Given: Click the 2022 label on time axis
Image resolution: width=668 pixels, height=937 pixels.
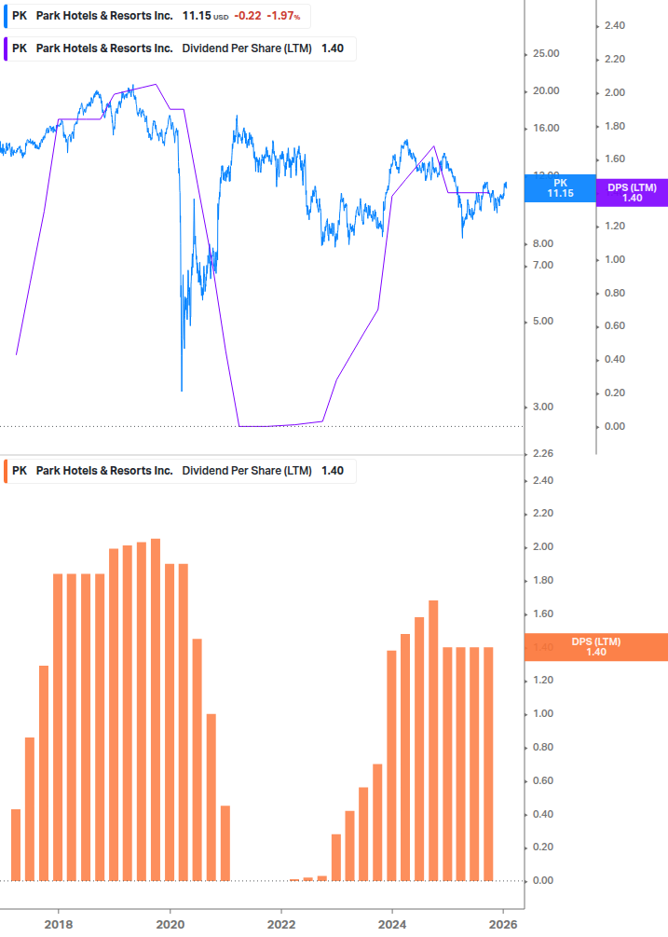Looking at the screenshot, I should (x=281, y=925).
